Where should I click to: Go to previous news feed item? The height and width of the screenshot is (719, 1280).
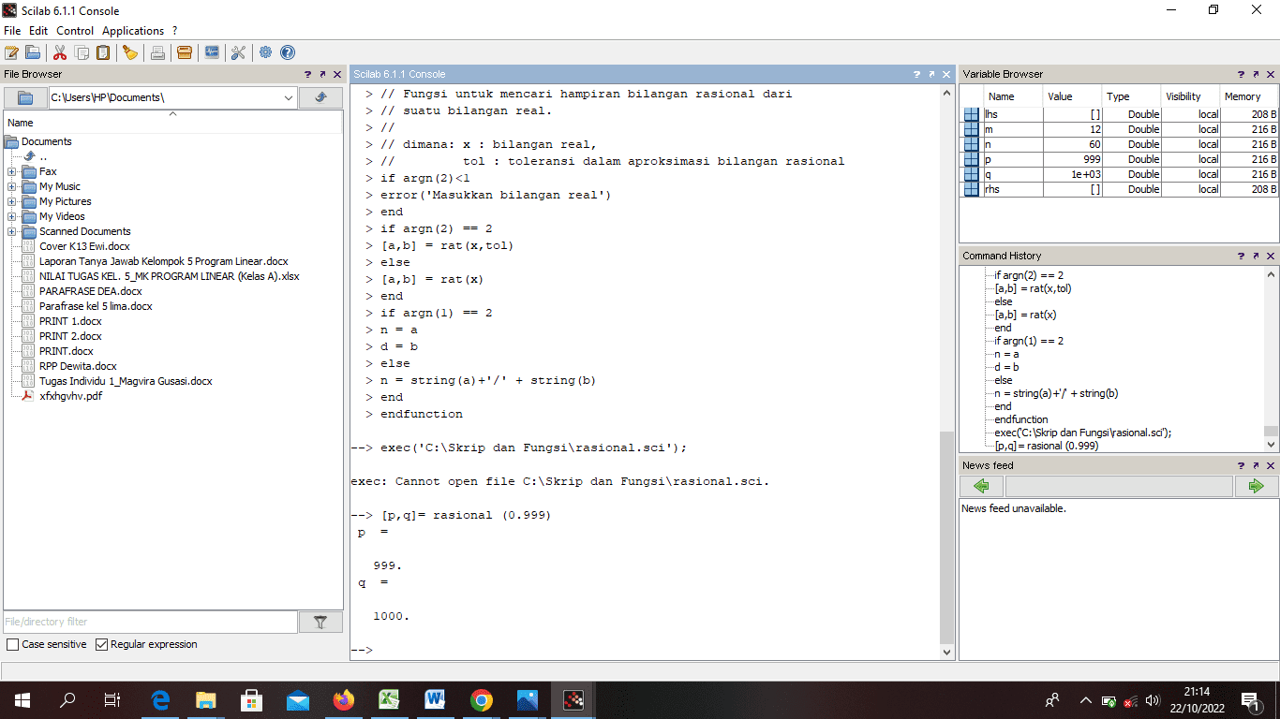[982, 486]
